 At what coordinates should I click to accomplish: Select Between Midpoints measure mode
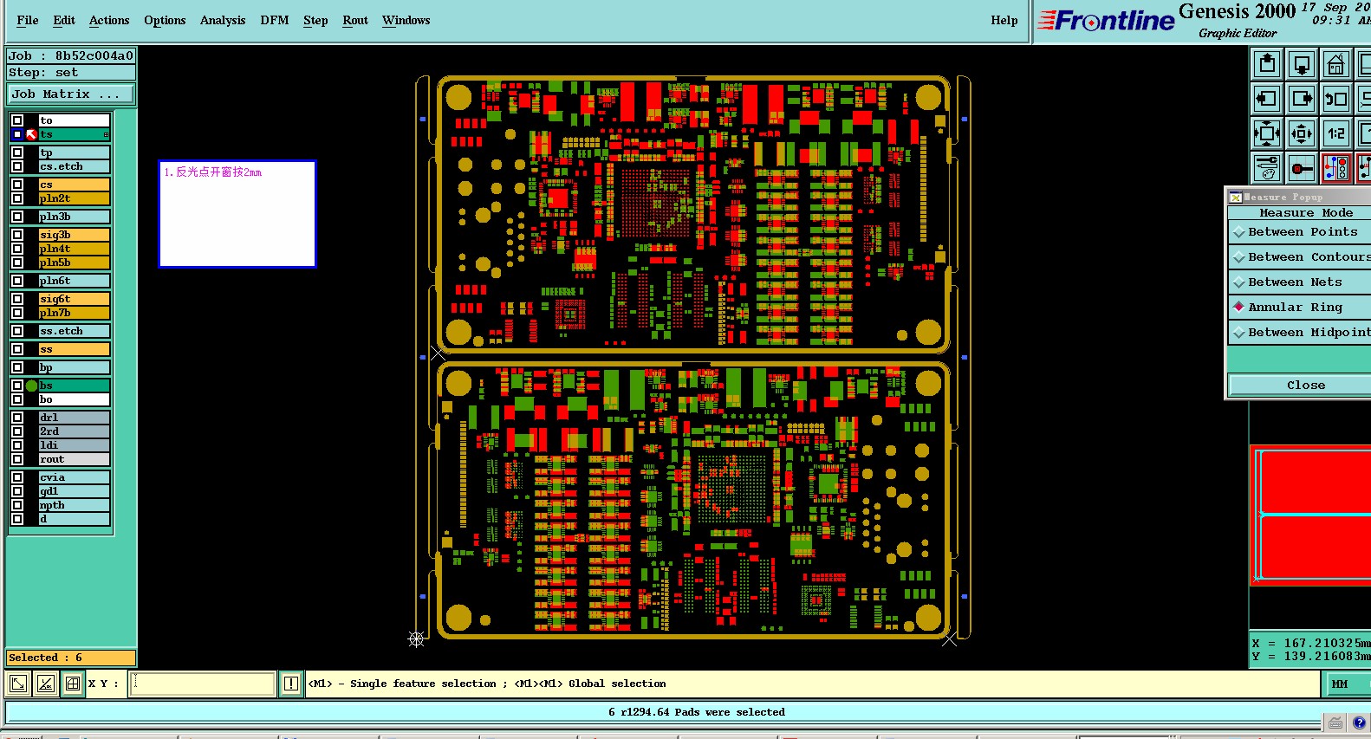[1300, 333]
